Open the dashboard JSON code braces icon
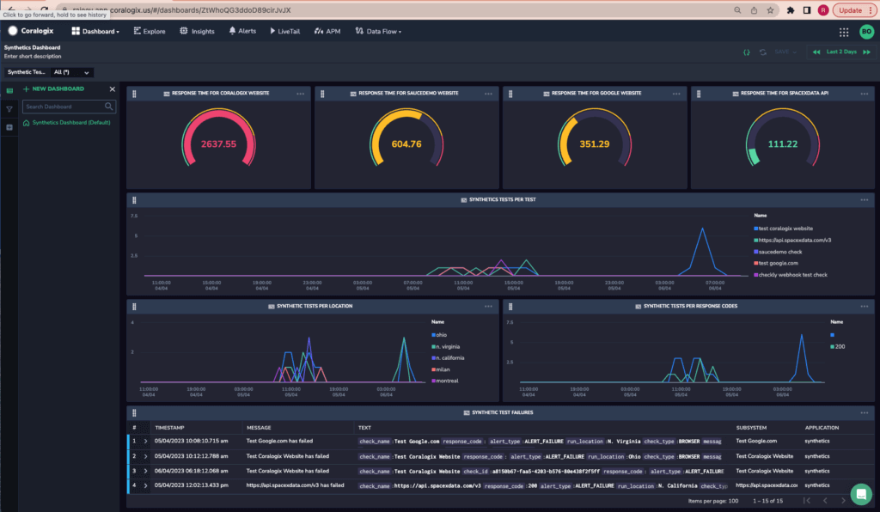The image size is (880, 512). 747,52
